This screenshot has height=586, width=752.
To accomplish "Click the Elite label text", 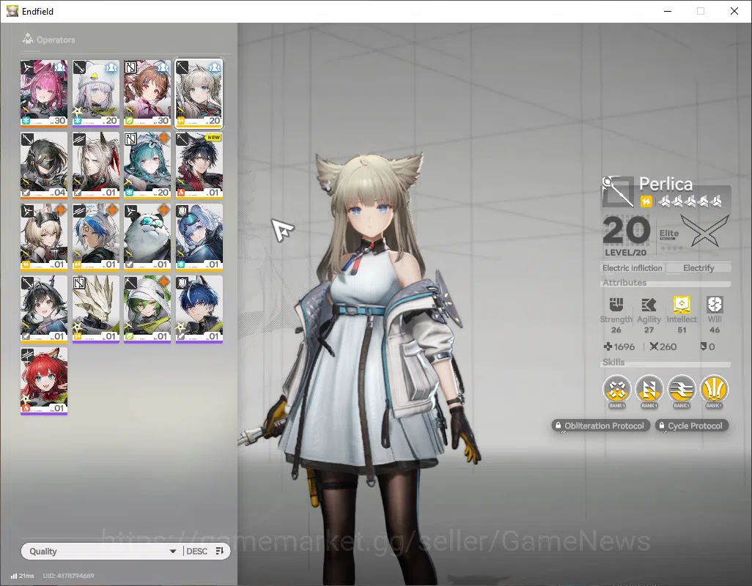I will [668, 233].
